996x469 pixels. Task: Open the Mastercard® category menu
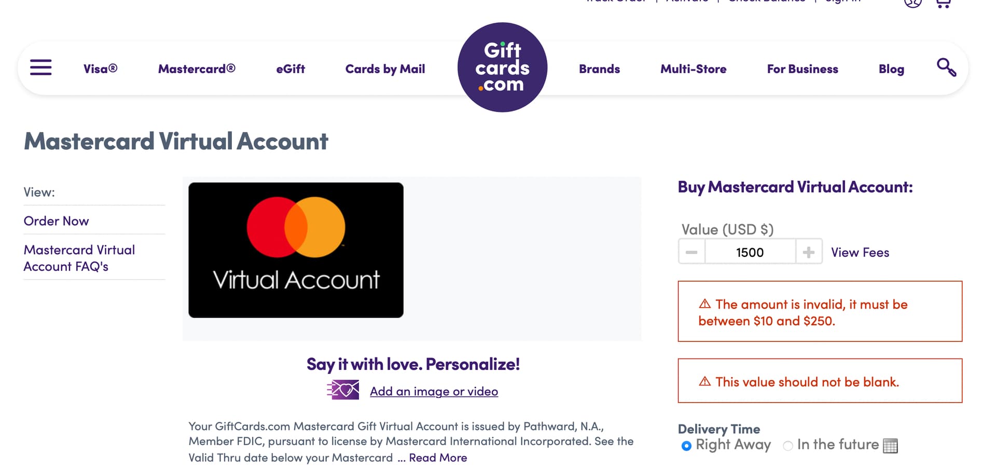coord(197,68)
